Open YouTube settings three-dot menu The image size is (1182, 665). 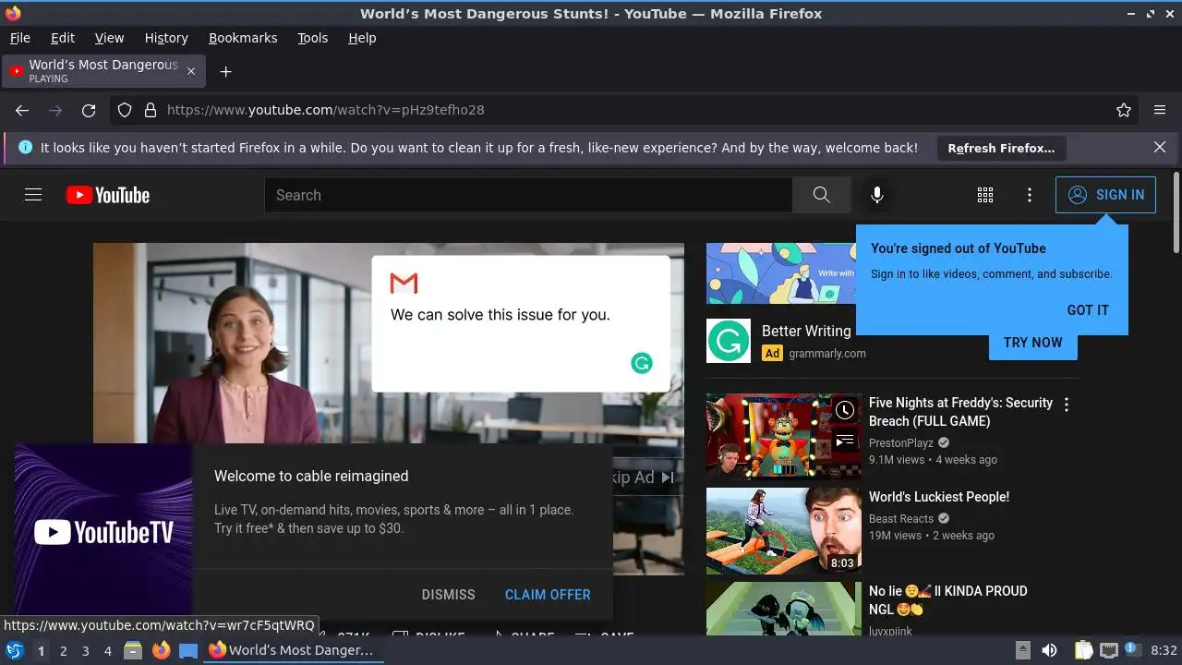(1030, 195)
